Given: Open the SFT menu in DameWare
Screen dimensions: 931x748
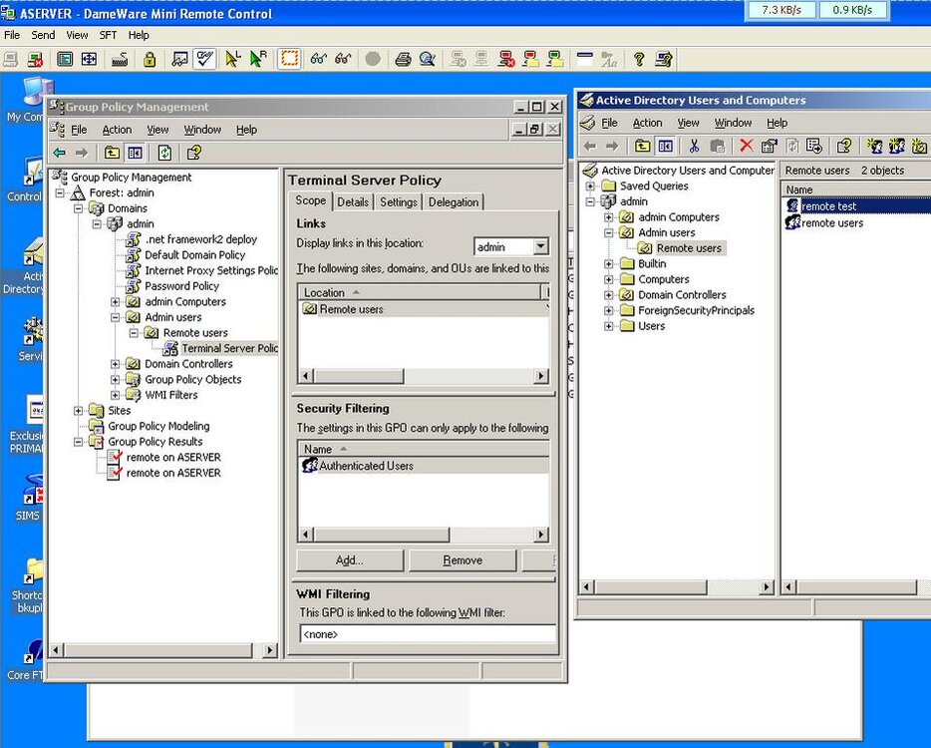Looking at the screenshot, I should pyautogui.click(x=108, y=35).
